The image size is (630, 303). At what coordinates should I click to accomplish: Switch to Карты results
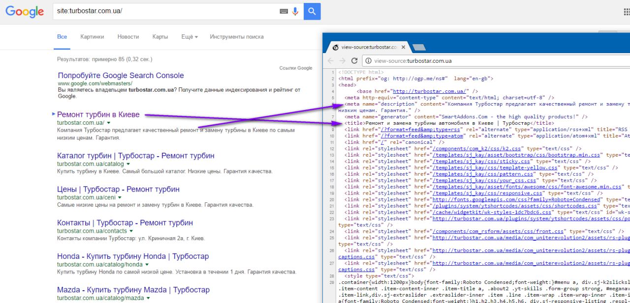coord(160,37)
